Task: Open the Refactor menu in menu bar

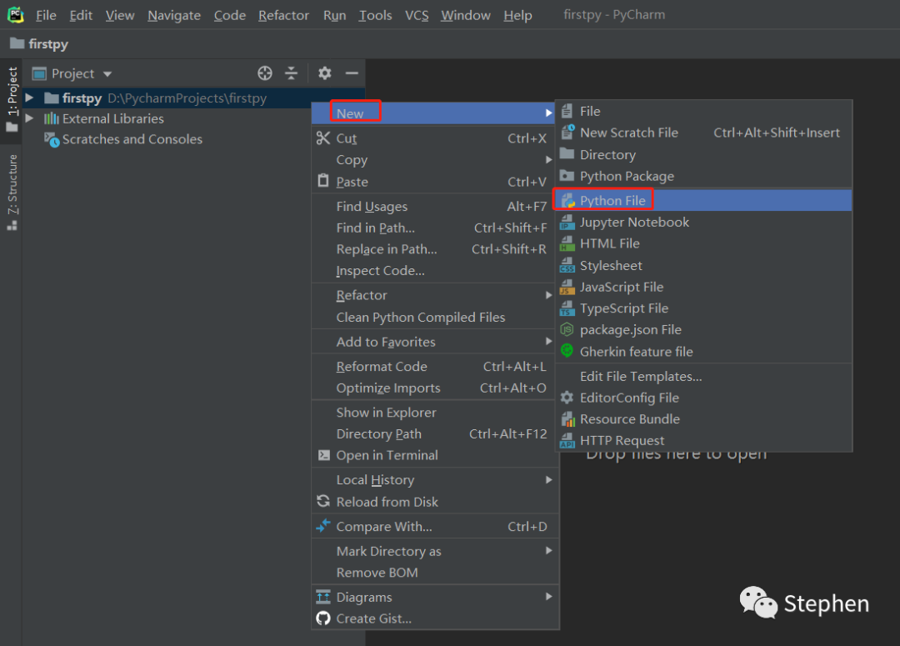Action: click(x=283, y=16)
